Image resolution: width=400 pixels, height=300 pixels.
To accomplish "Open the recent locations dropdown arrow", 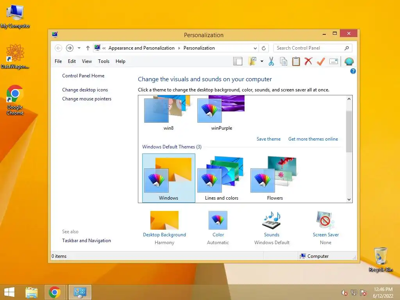I will coord(79,48).
